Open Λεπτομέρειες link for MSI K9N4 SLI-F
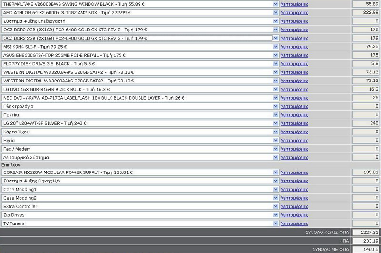 pos(294,47)
